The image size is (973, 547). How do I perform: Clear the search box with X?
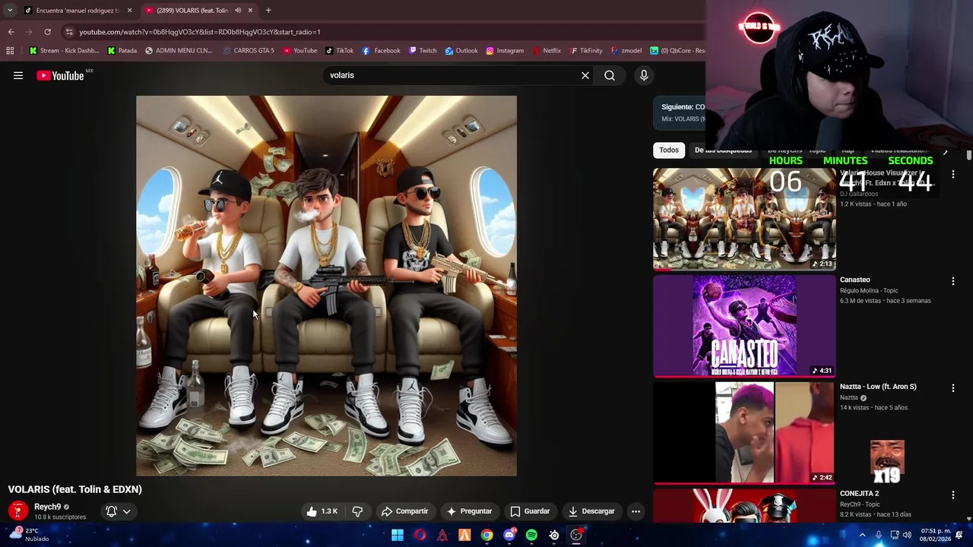585,75
